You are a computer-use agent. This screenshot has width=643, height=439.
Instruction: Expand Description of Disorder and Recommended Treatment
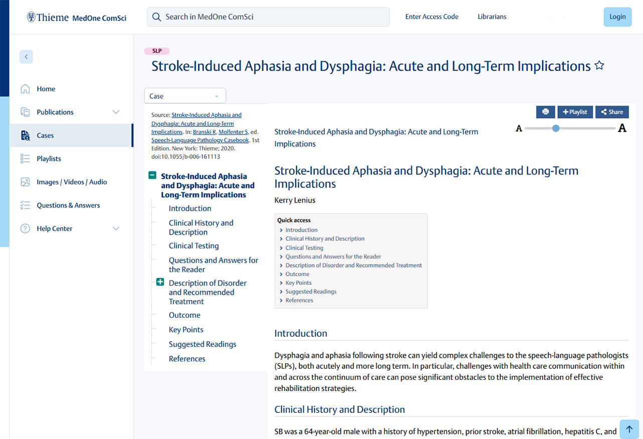pyautogui.click(x=159, y=282)
